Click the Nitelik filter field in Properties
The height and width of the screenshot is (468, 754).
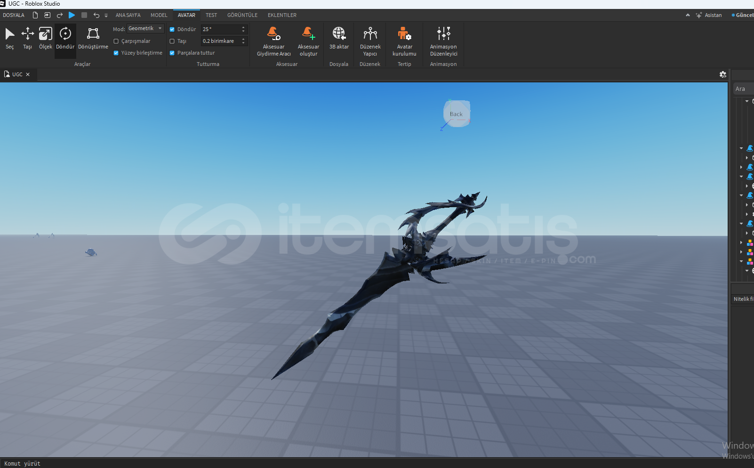click(x=743, y=299)
